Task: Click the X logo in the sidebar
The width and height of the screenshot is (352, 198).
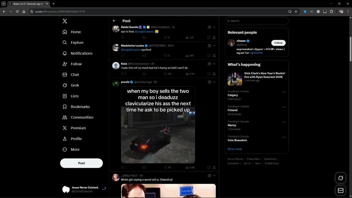Action: [x=65, y=21]
